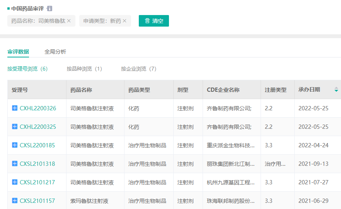Remove the 药品名称：司美格鲁肽 filter tag
This screenshot has width=341, height=209.
[x=69, y=21]
